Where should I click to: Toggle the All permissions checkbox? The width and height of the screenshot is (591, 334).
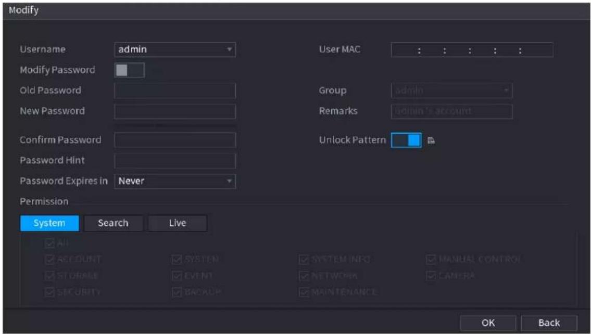[49, 243]
